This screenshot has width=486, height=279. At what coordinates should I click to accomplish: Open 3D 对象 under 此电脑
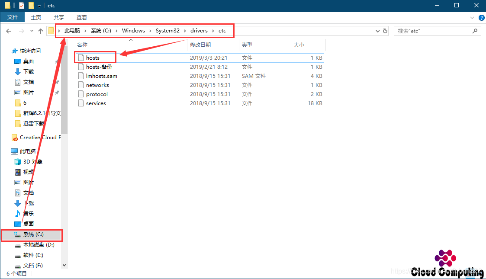29,162
